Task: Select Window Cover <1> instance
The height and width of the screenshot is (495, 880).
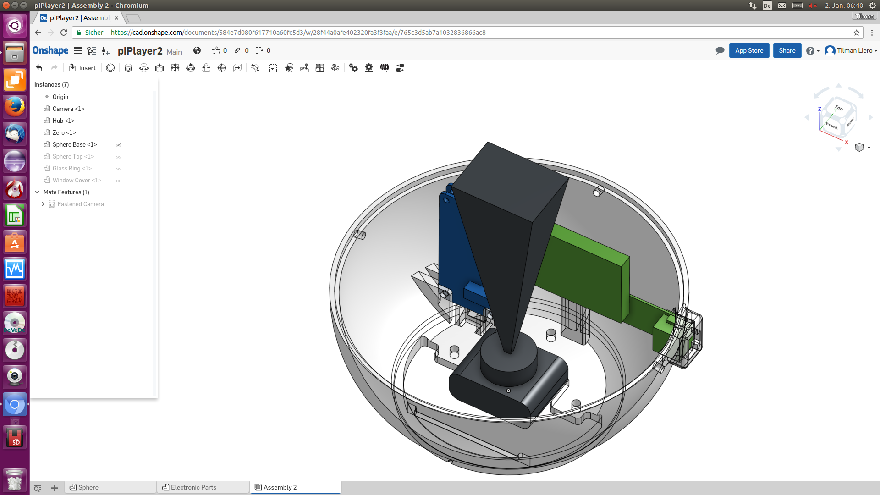Action: pyautogui.click(x=77, y=180)
